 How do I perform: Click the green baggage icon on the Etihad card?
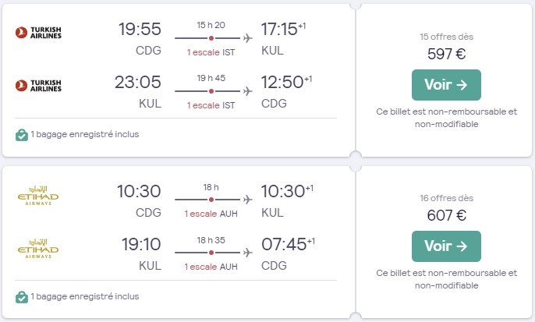22,297
